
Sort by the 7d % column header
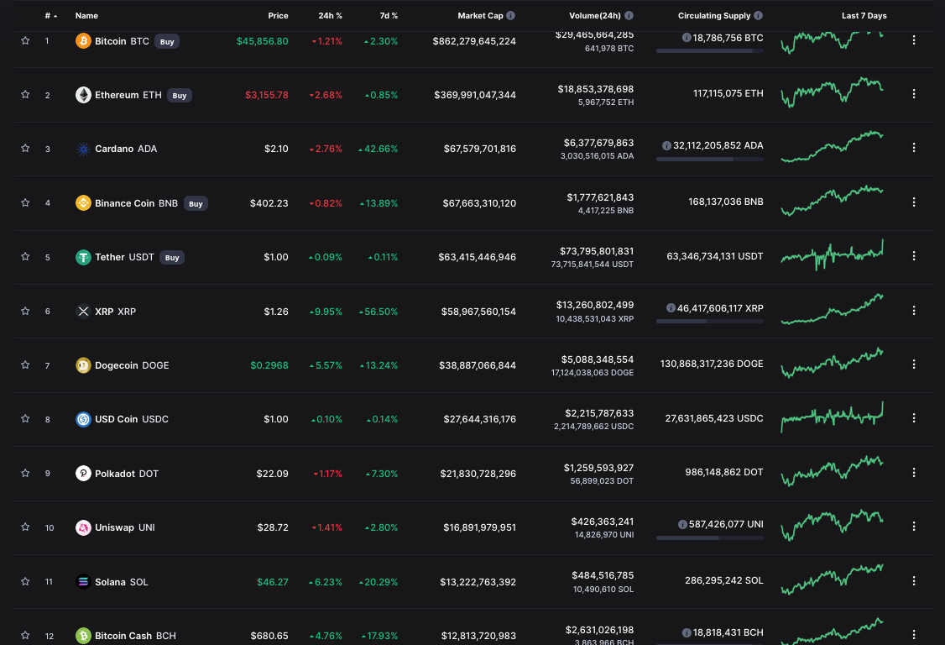tap(389, 16)
